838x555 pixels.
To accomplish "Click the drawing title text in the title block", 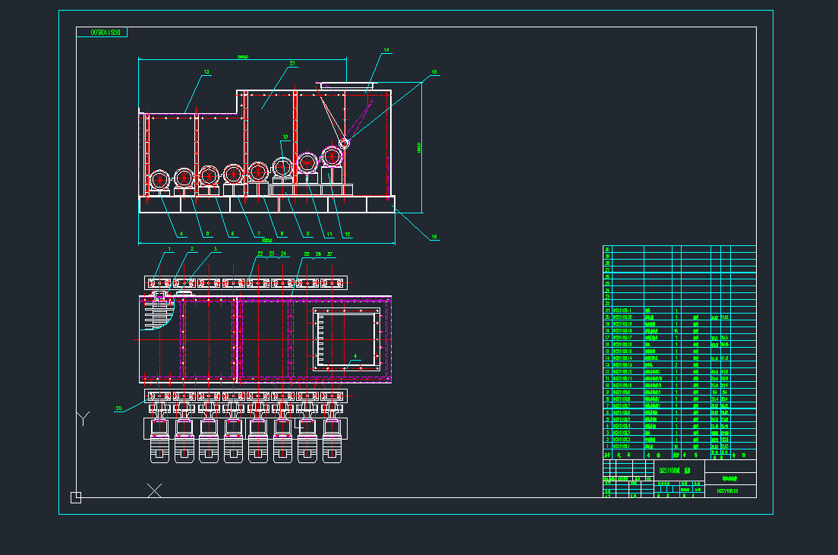I will (x=675, y=471).
